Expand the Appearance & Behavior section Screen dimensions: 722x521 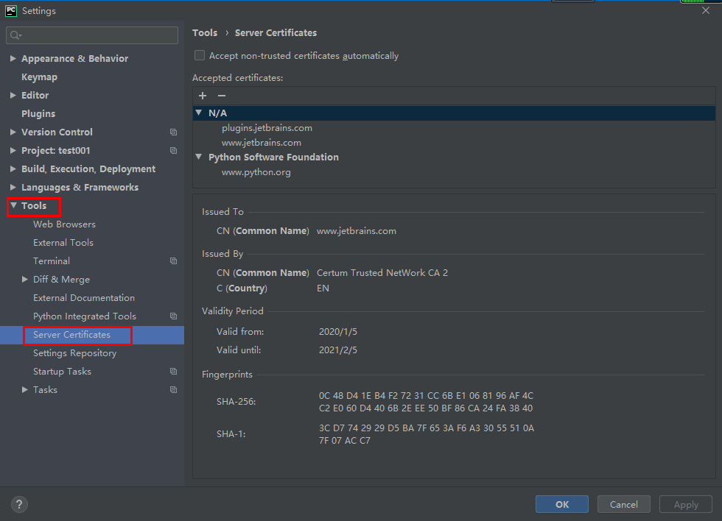[x=13, y=58]
